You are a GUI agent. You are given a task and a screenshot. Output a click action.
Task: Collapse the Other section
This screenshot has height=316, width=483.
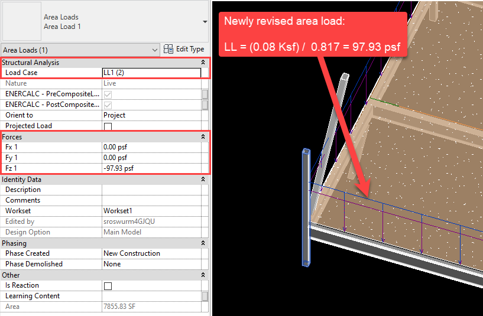click(203, 275)
